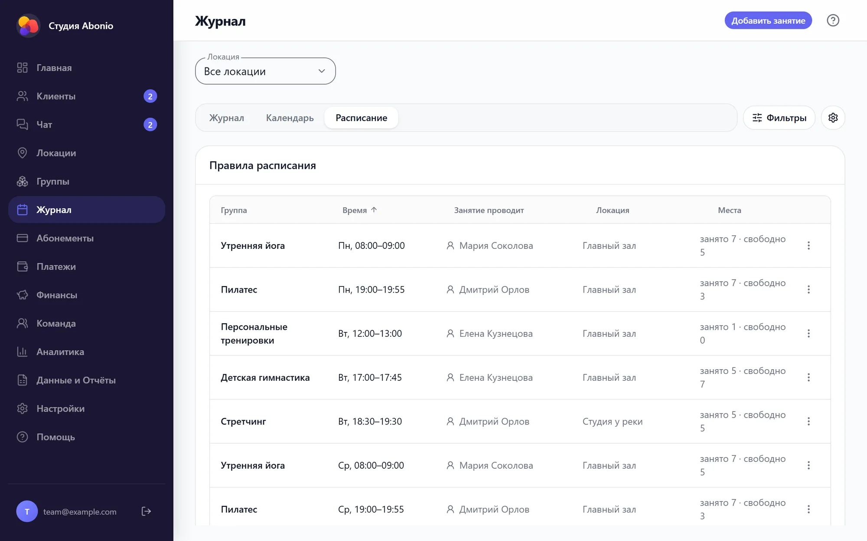Select the Расписание tab
This screenshot has height=541, width=867.
(361, 118)
